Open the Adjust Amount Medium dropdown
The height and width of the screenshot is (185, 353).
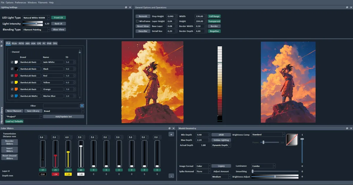[x=221, y=177]
